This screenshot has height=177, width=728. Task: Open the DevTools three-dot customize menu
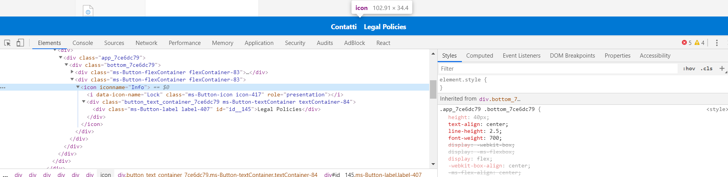click(716, 43)
